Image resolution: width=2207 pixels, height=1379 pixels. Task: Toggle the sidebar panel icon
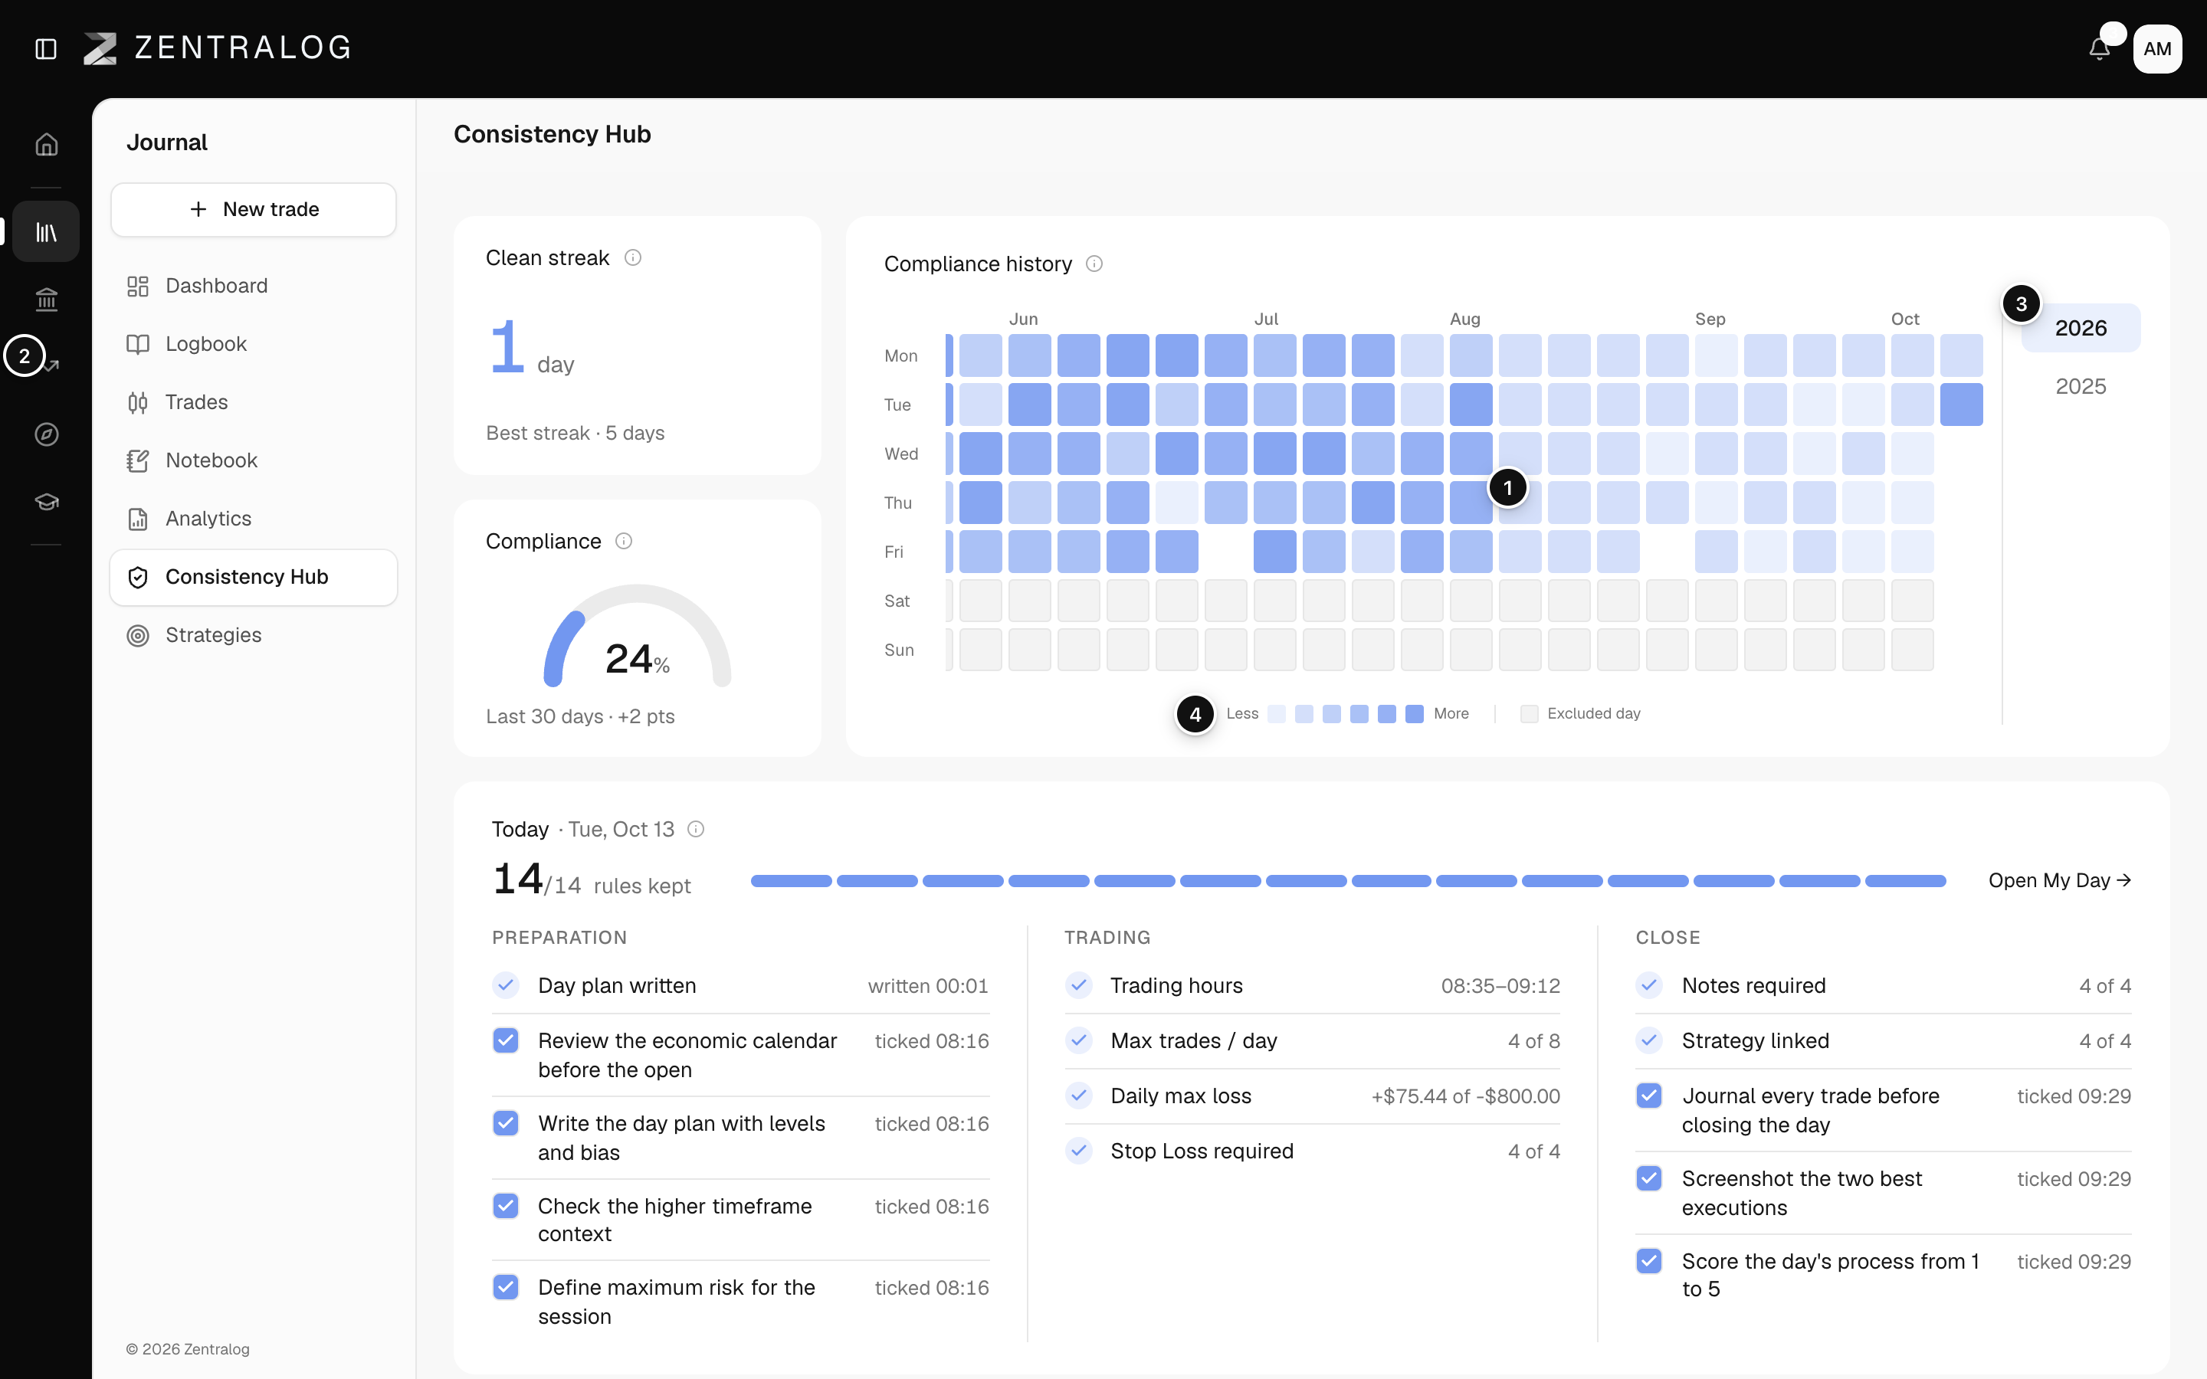coord(46,48)
